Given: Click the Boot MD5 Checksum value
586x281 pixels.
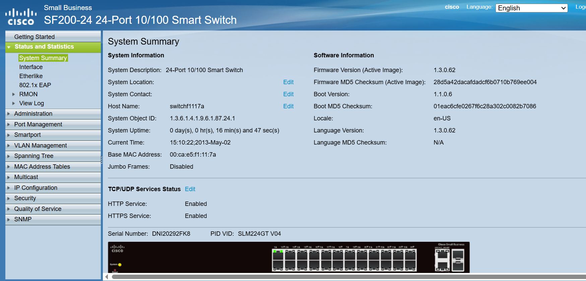Looking at the screenshot, I should tap(484, 106).
